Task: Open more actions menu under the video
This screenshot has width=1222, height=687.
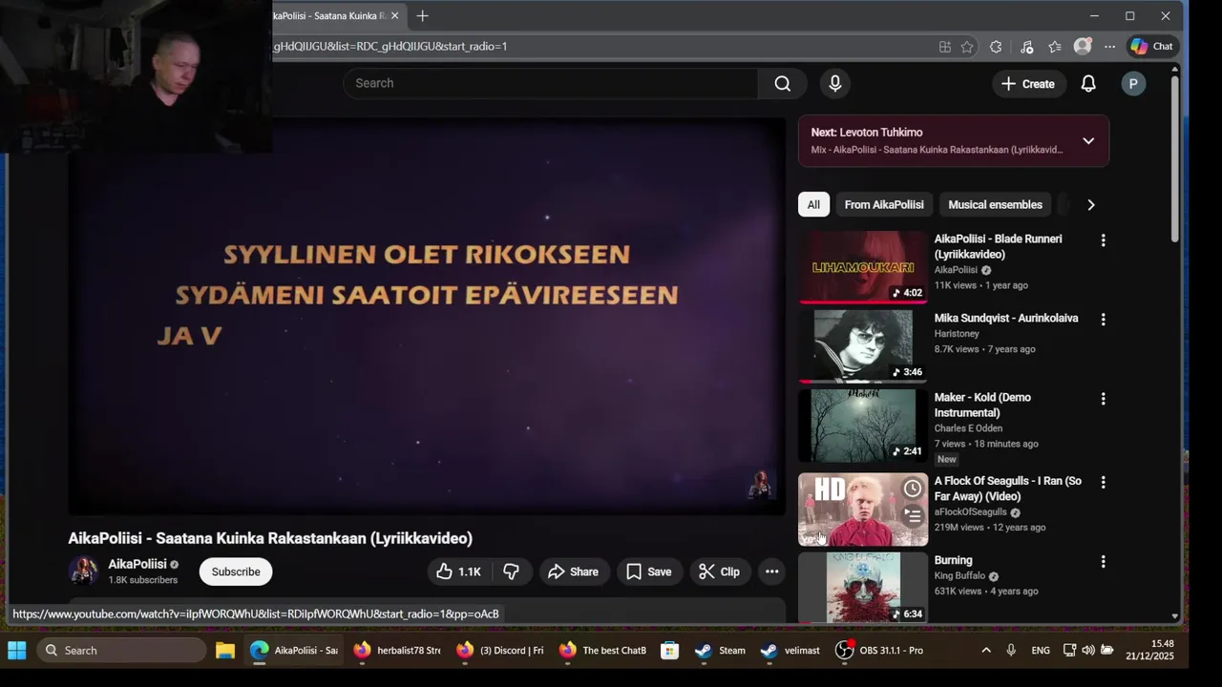Action: 771,572
